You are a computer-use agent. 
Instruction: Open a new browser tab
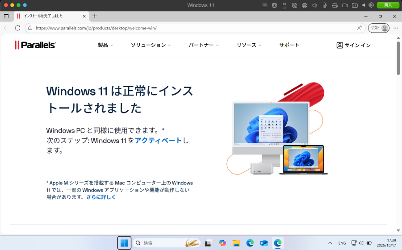95,16
